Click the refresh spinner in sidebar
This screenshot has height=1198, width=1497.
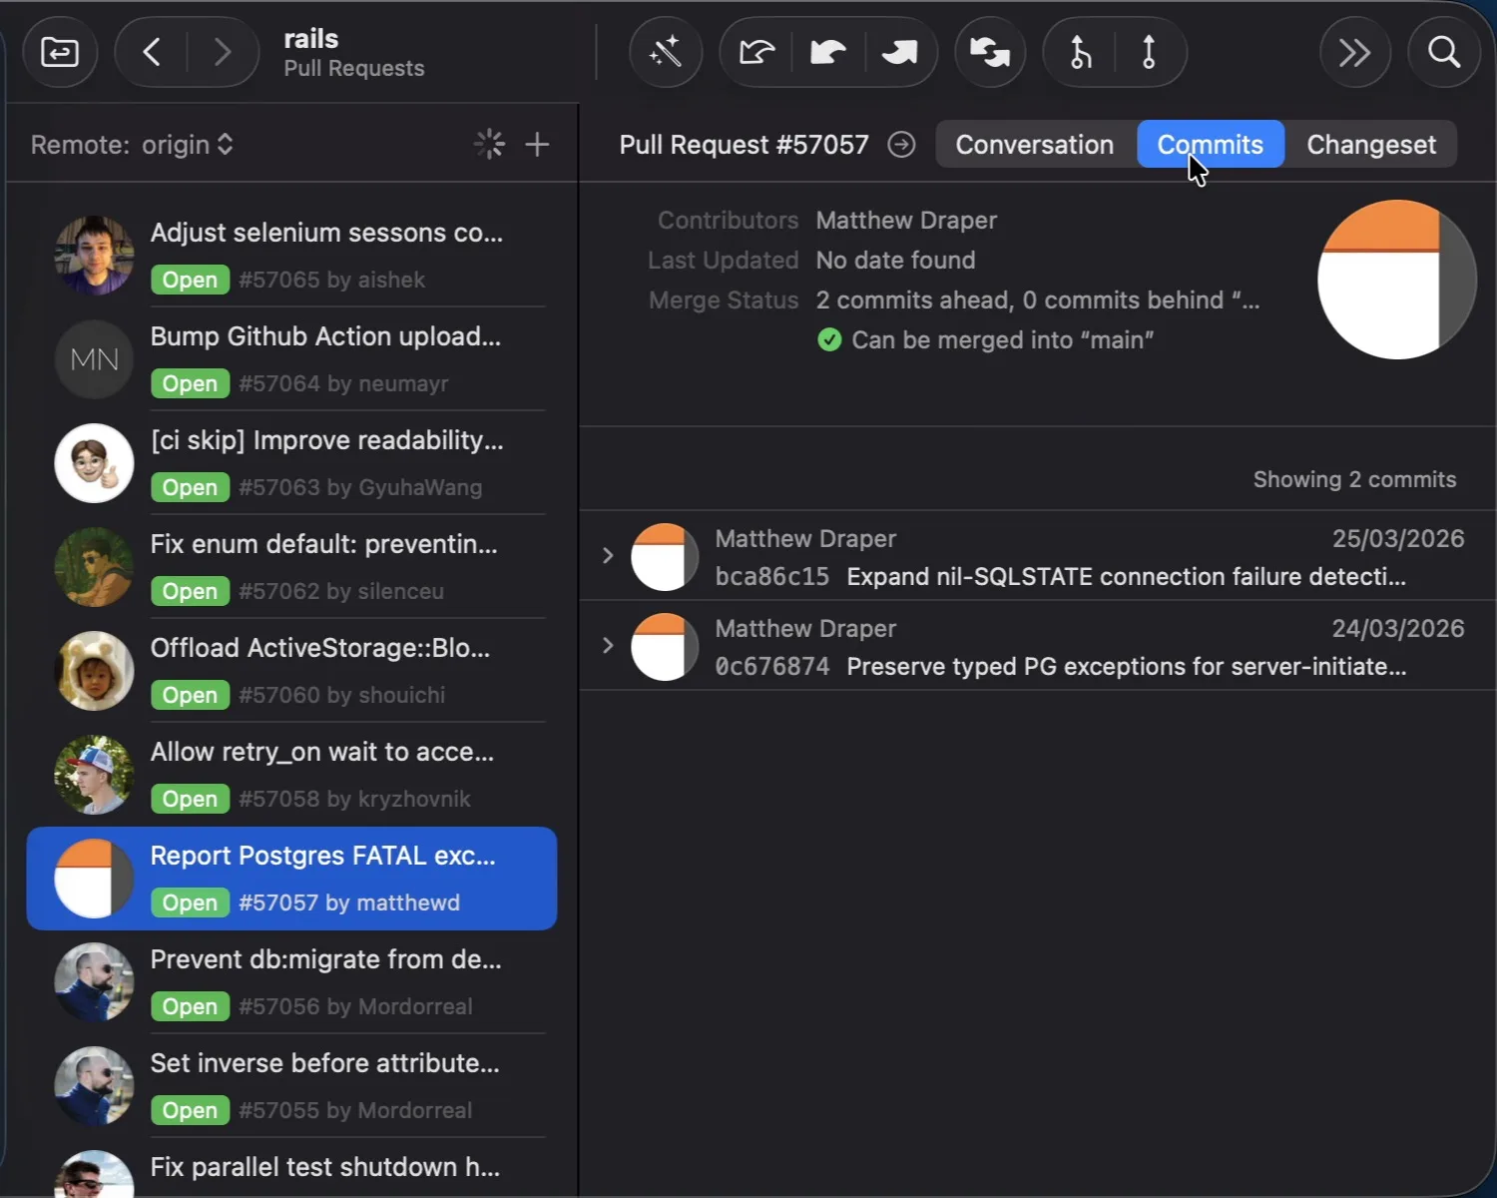tap(489, 145)
